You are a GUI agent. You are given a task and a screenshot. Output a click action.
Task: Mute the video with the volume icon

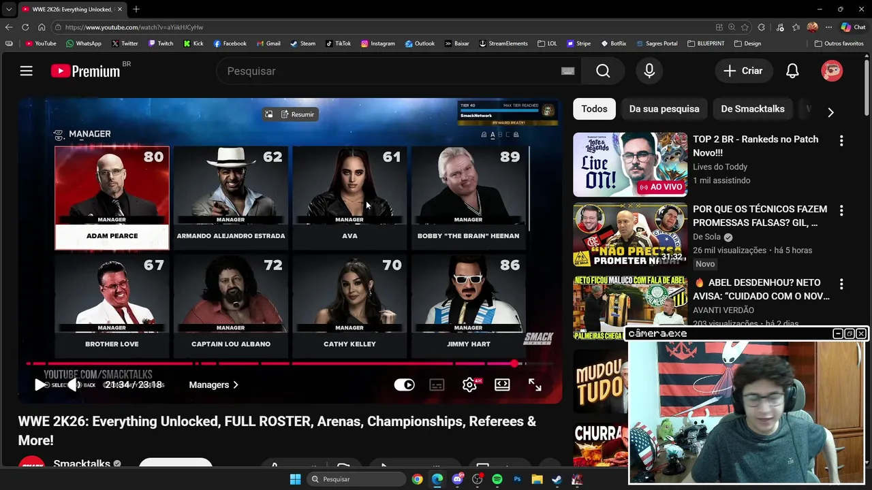tap(74, 385)
